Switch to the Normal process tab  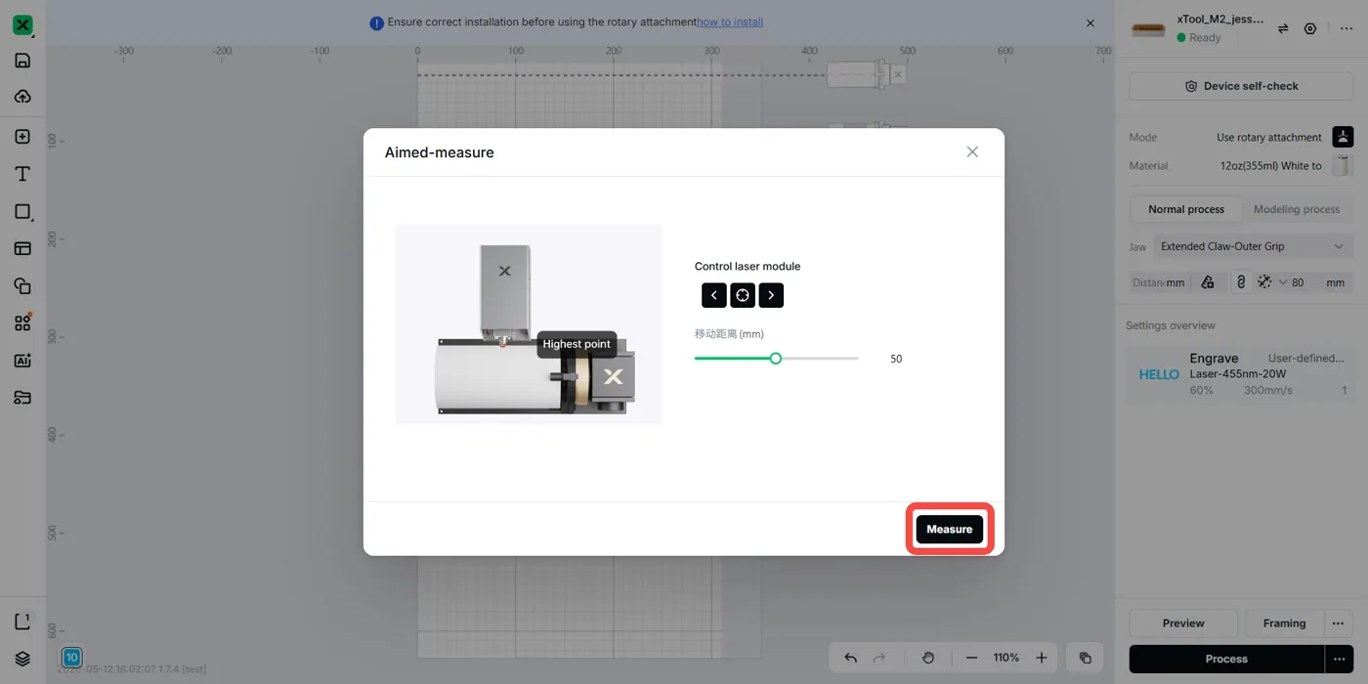click(1186, 209)
